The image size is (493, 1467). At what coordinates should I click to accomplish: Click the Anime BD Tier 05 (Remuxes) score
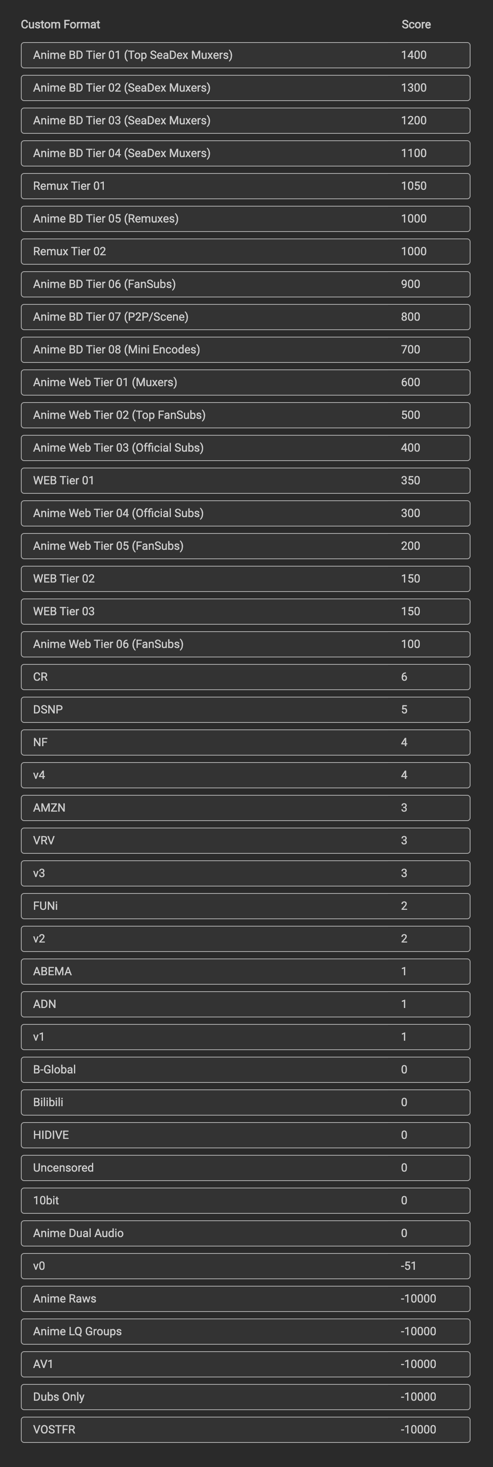pos(414,219)
